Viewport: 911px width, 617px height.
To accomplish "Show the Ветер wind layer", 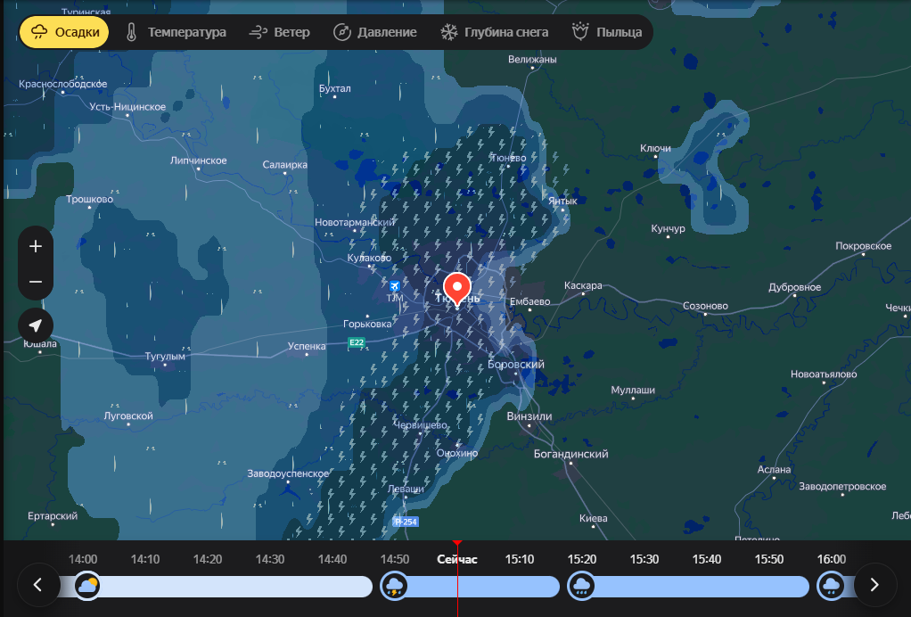I will coord(280,32).
